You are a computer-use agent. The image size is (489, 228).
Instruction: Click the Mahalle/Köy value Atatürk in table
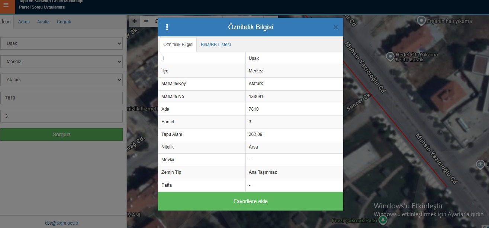[x=256, y=84]
